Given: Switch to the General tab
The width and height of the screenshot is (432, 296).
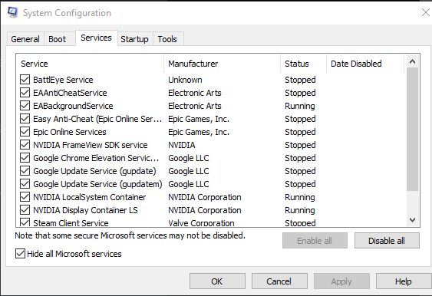Looking at the screenshot, I should tap(25, 39).
